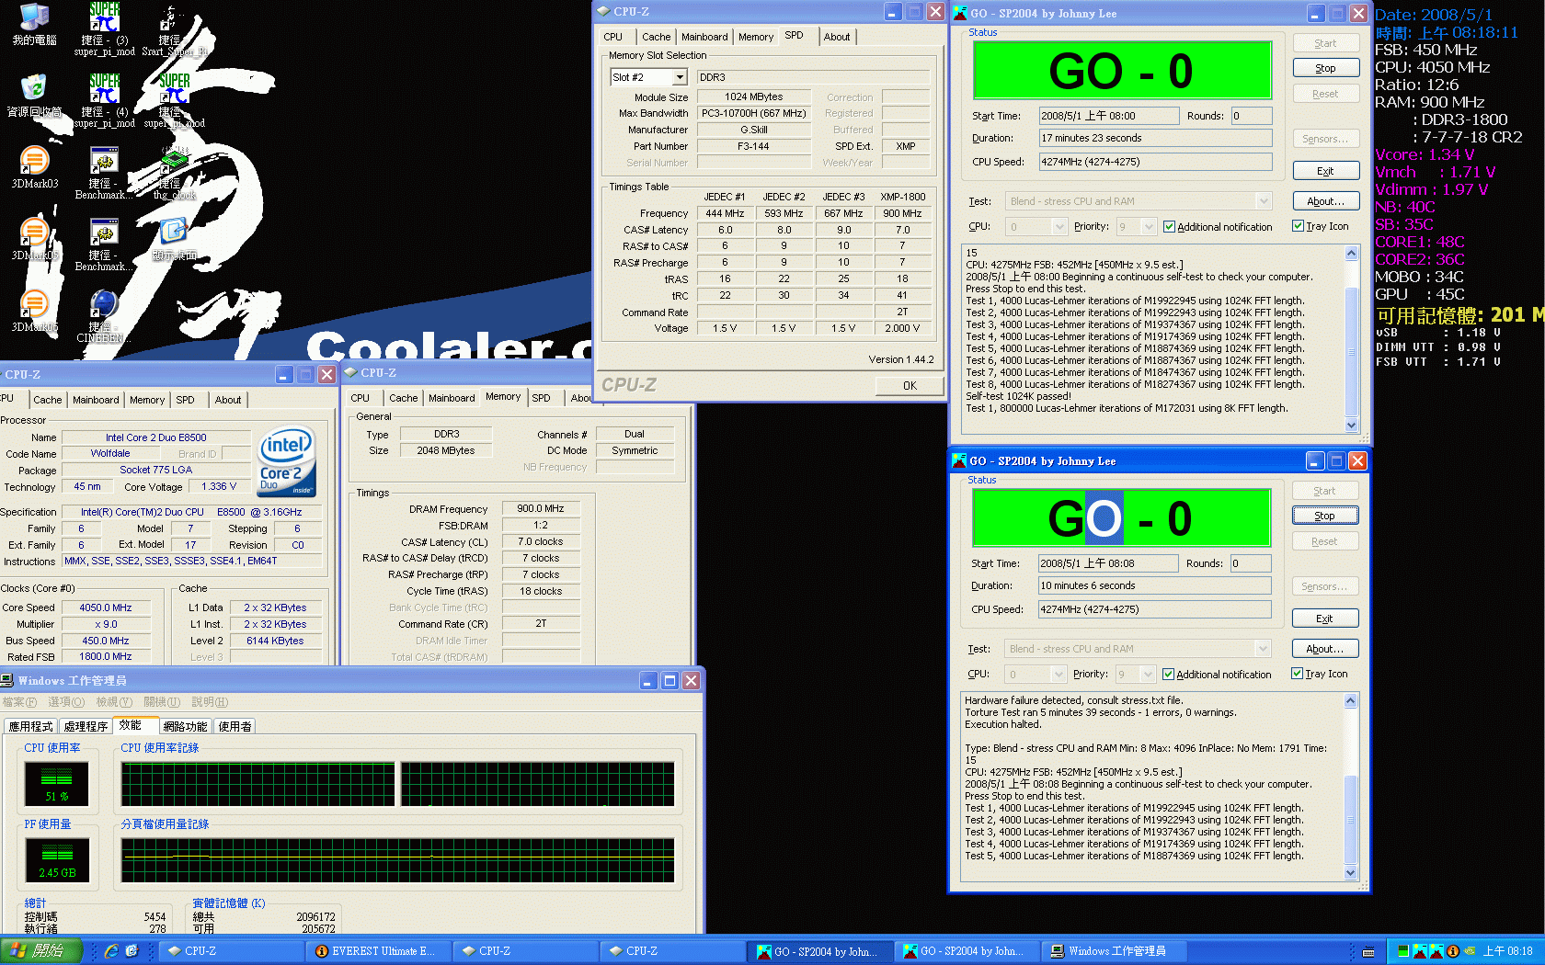Screen dimensions: 1545x965
Task: Click the DRAM Frequency '900.0 MHz' value
Action: click(x=541, y=508)
